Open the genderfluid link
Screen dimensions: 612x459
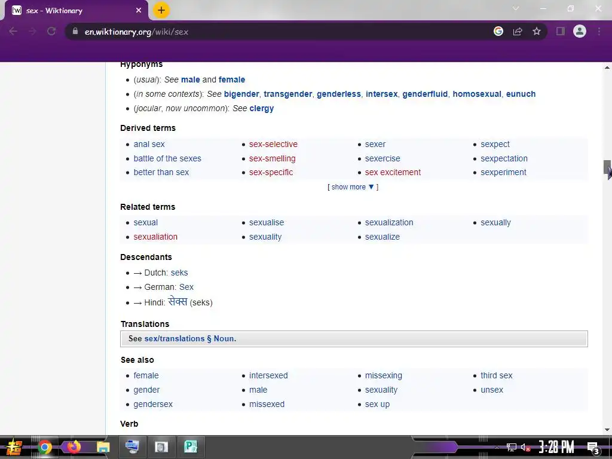425,94
